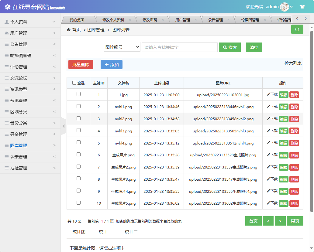Click the search keyword input field
Screen dimensions: 314x252
pyautogui.click(x=179, y=47)
